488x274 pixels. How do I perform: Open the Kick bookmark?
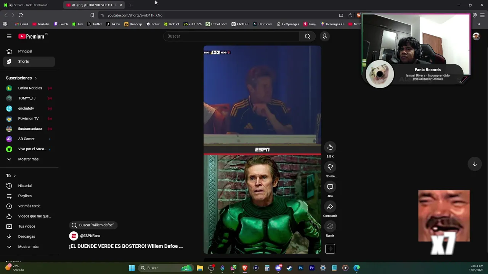(x=77, y=24)
